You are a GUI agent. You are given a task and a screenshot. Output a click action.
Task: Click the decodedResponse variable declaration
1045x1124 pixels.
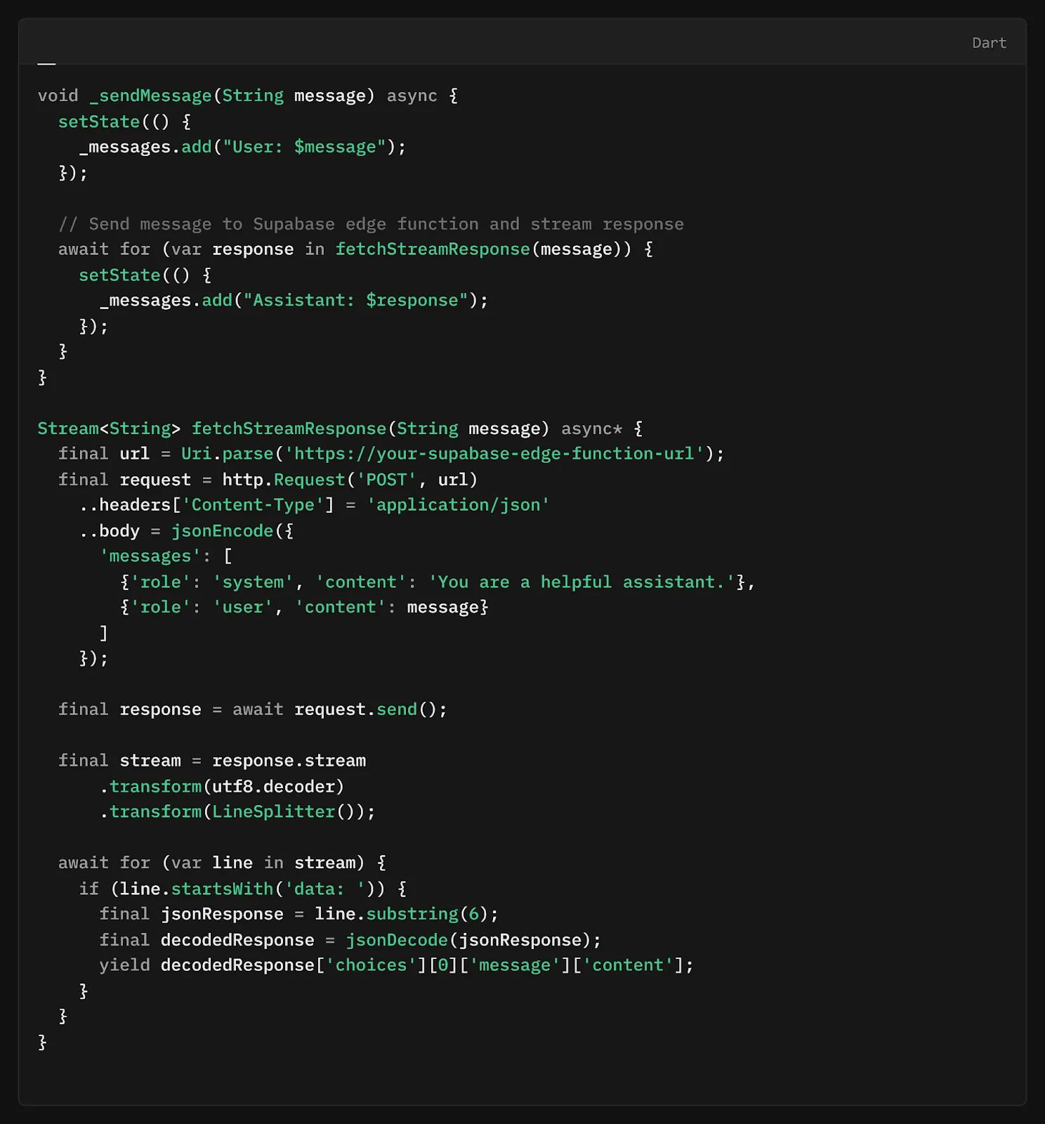237,940
